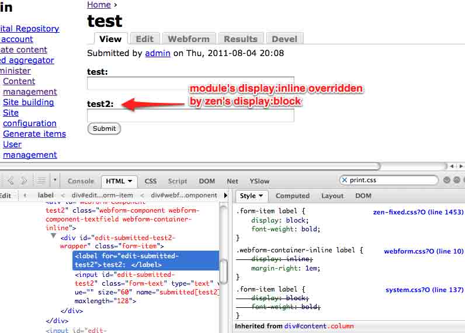Open the HTML tab dropdown menu
This screenshot has width=465, height=333.
point(130,181)
